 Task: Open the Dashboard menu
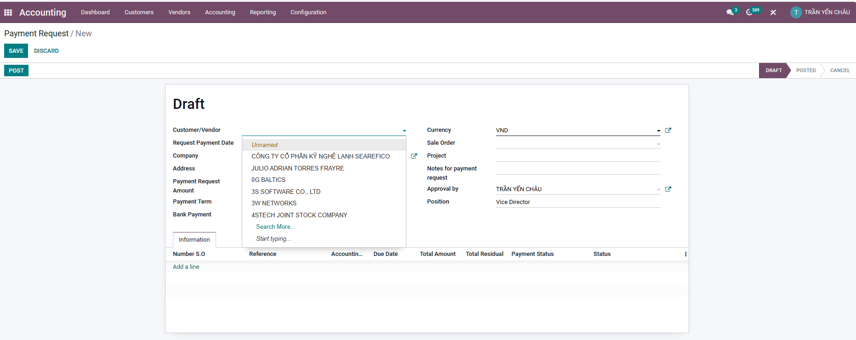[95, 12]
